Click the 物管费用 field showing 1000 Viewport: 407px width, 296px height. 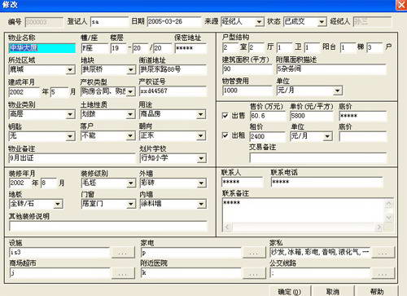click(x=247, y=91)
